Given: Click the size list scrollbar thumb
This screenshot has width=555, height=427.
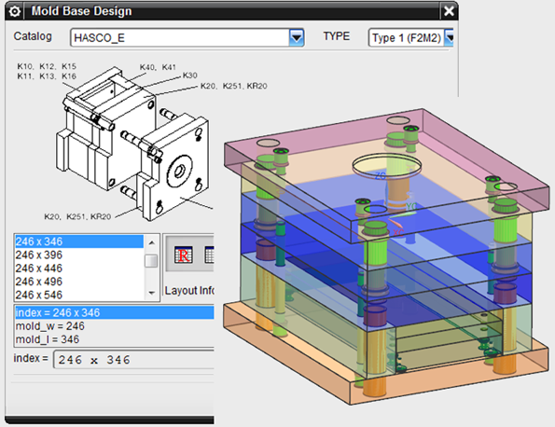Looking at the screenshot, I should coord(151,261).
